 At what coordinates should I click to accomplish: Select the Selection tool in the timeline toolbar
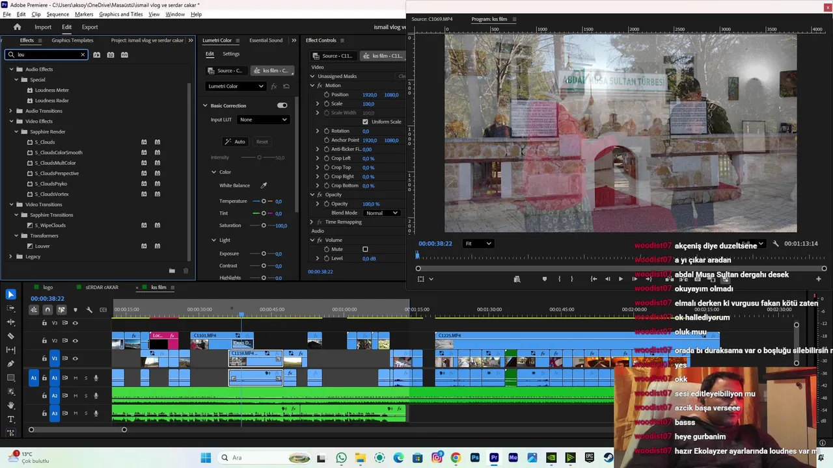[10, 294]
